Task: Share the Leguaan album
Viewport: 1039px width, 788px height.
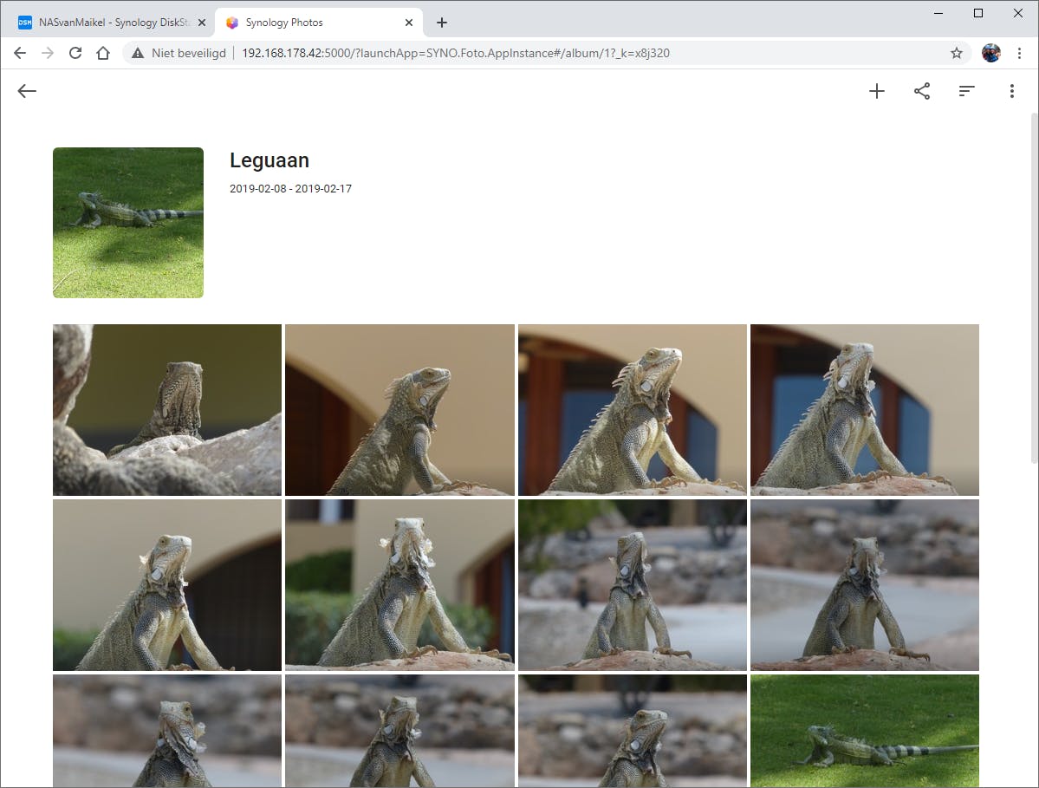Action: pos(922,91)
